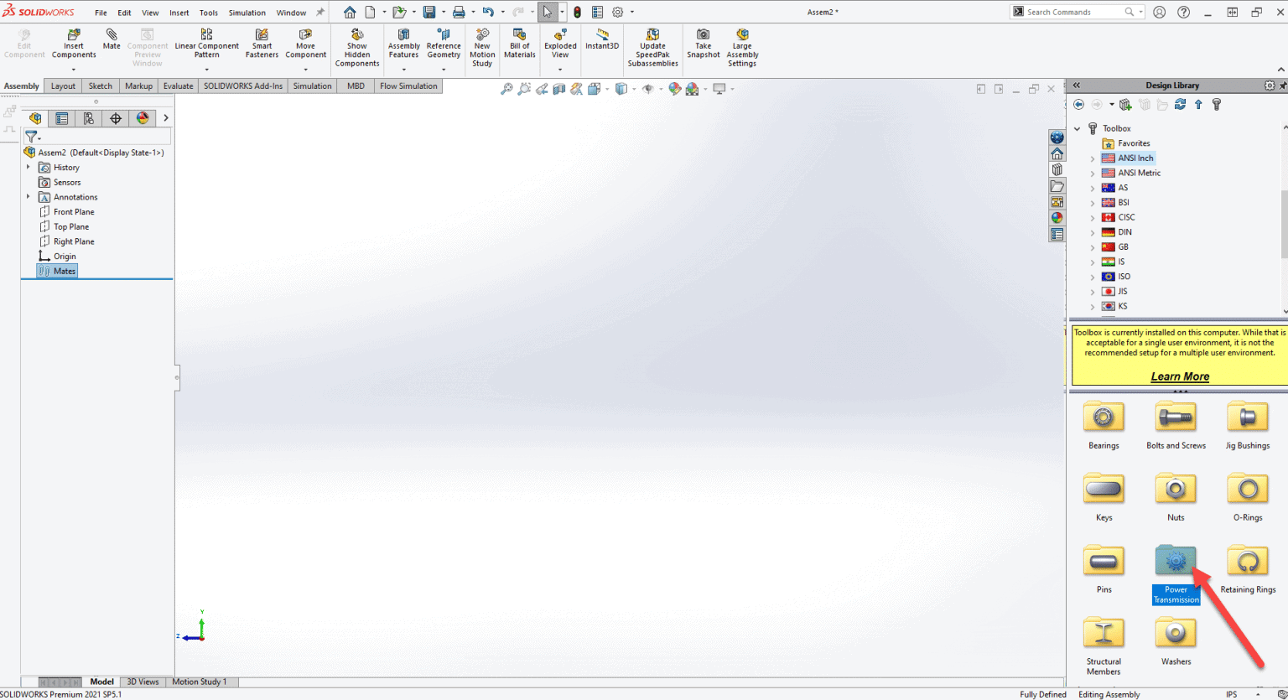This screenshot has height=700, width=1288.
Task: Expand the Annotations tree node
Action: coord(29,196)
